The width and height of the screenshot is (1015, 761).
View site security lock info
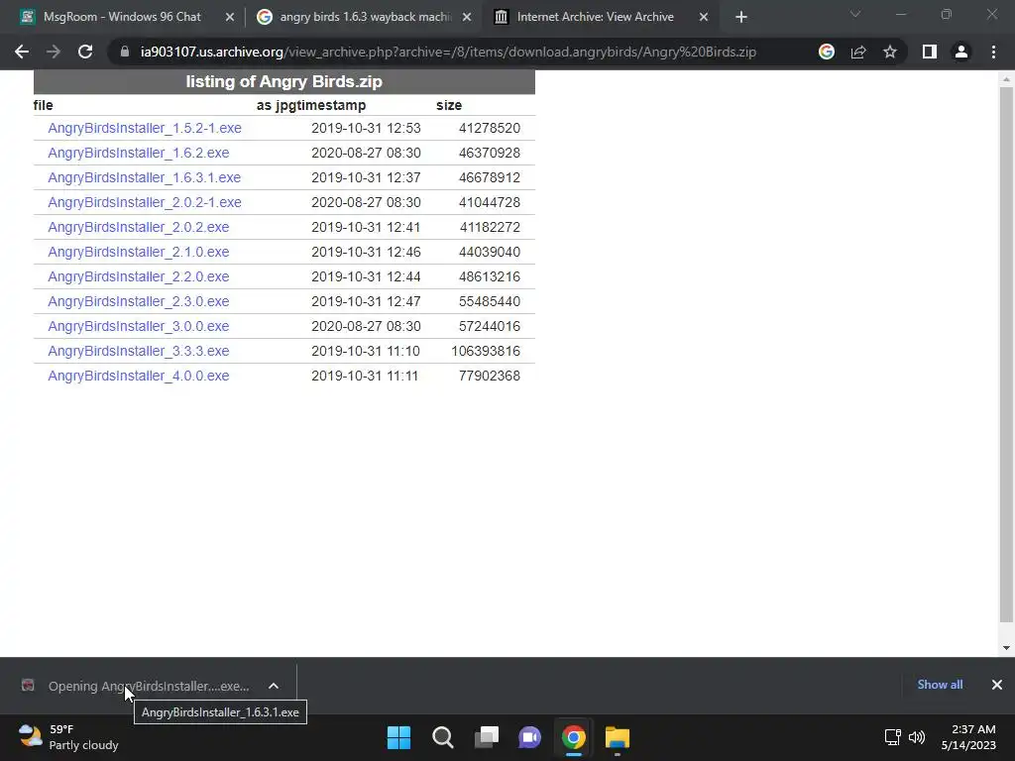coord(125,52)
